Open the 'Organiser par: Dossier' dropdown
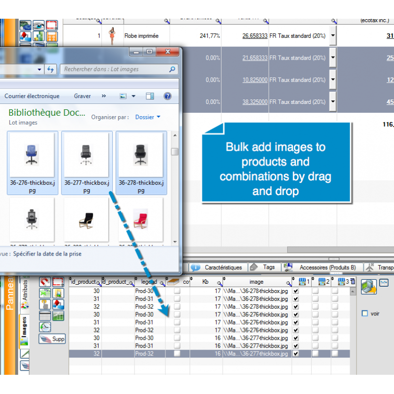The width and height of the screenshot is (394, 394). (x=148, y=117)
